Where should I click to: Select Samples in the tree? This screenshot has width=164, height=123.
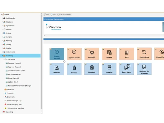(x=9, y=37)
